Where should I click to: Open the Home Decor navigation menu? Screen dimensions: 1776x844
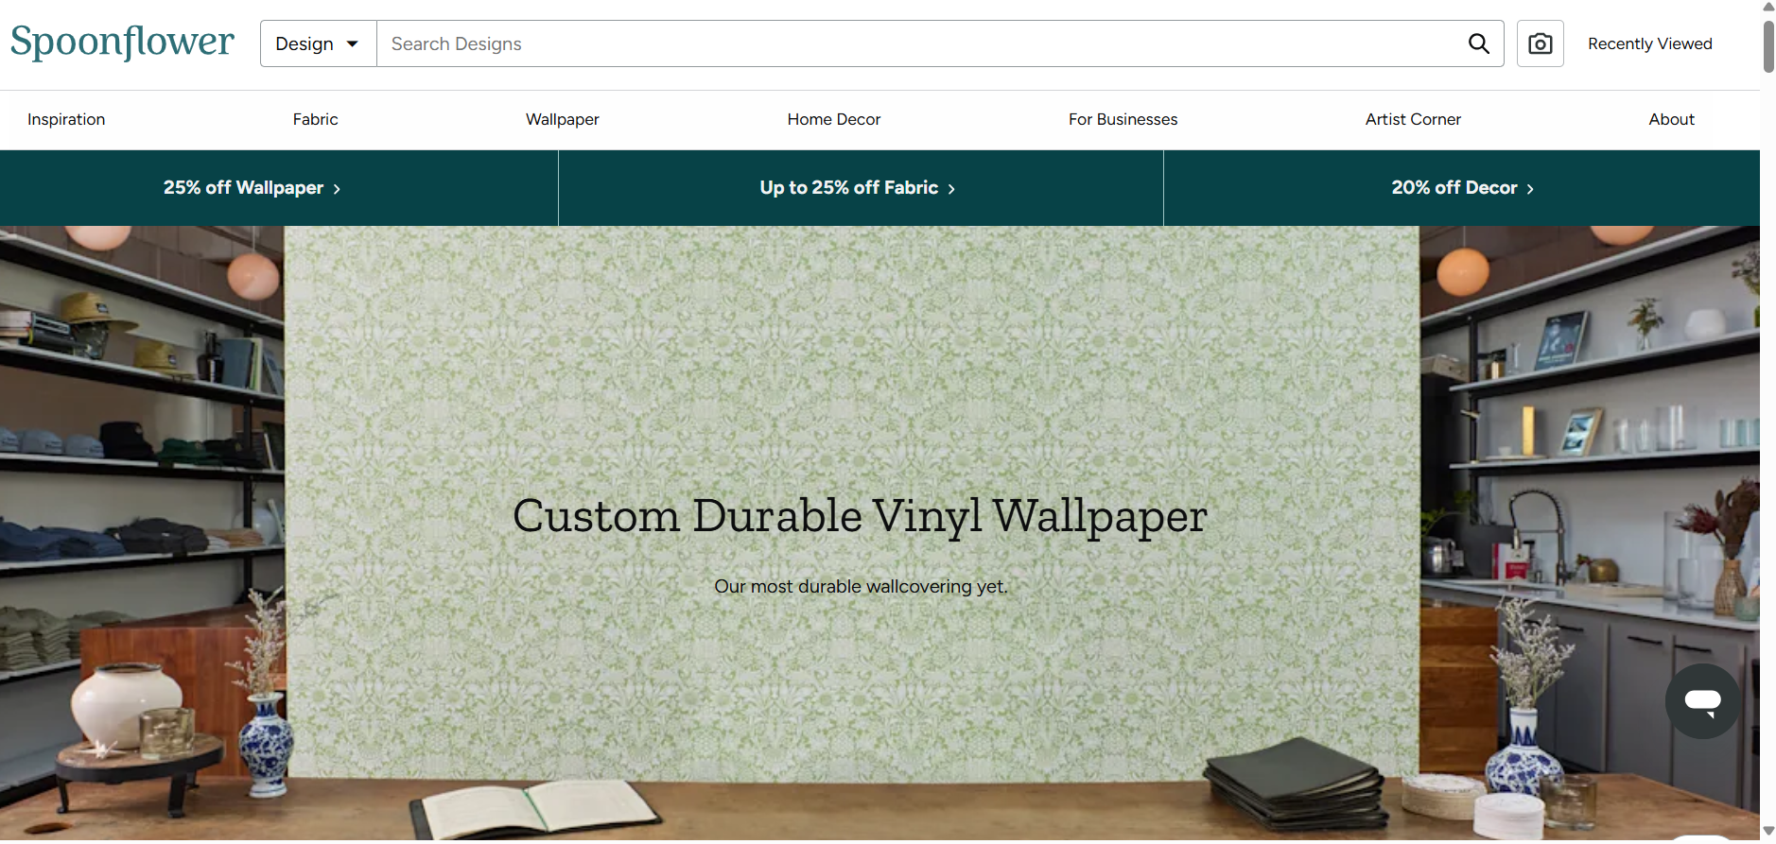pos(834,119)
